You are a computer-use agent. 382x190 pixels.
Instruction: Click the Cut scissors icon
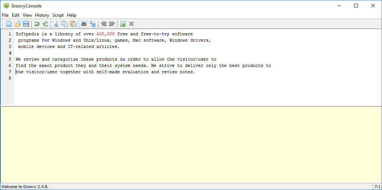pos(56,24)
